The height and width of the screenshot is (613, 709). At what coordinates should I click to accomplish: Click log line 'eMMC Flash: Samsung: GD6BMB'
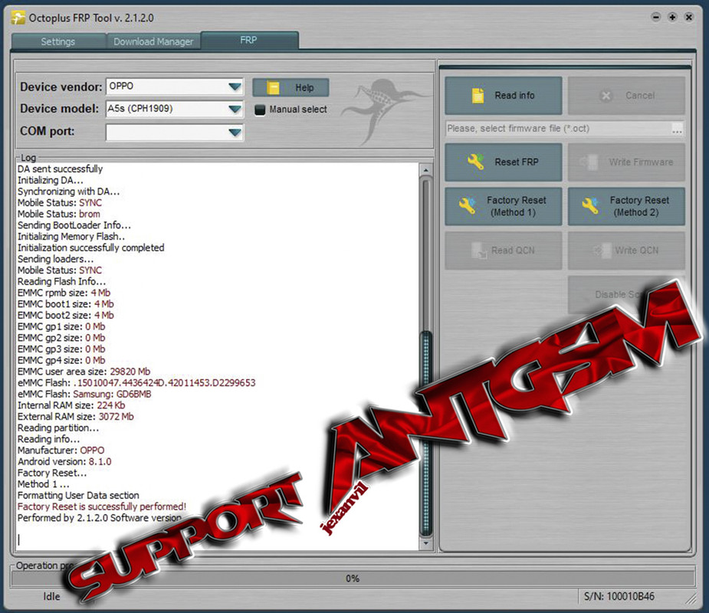[84, 394]
